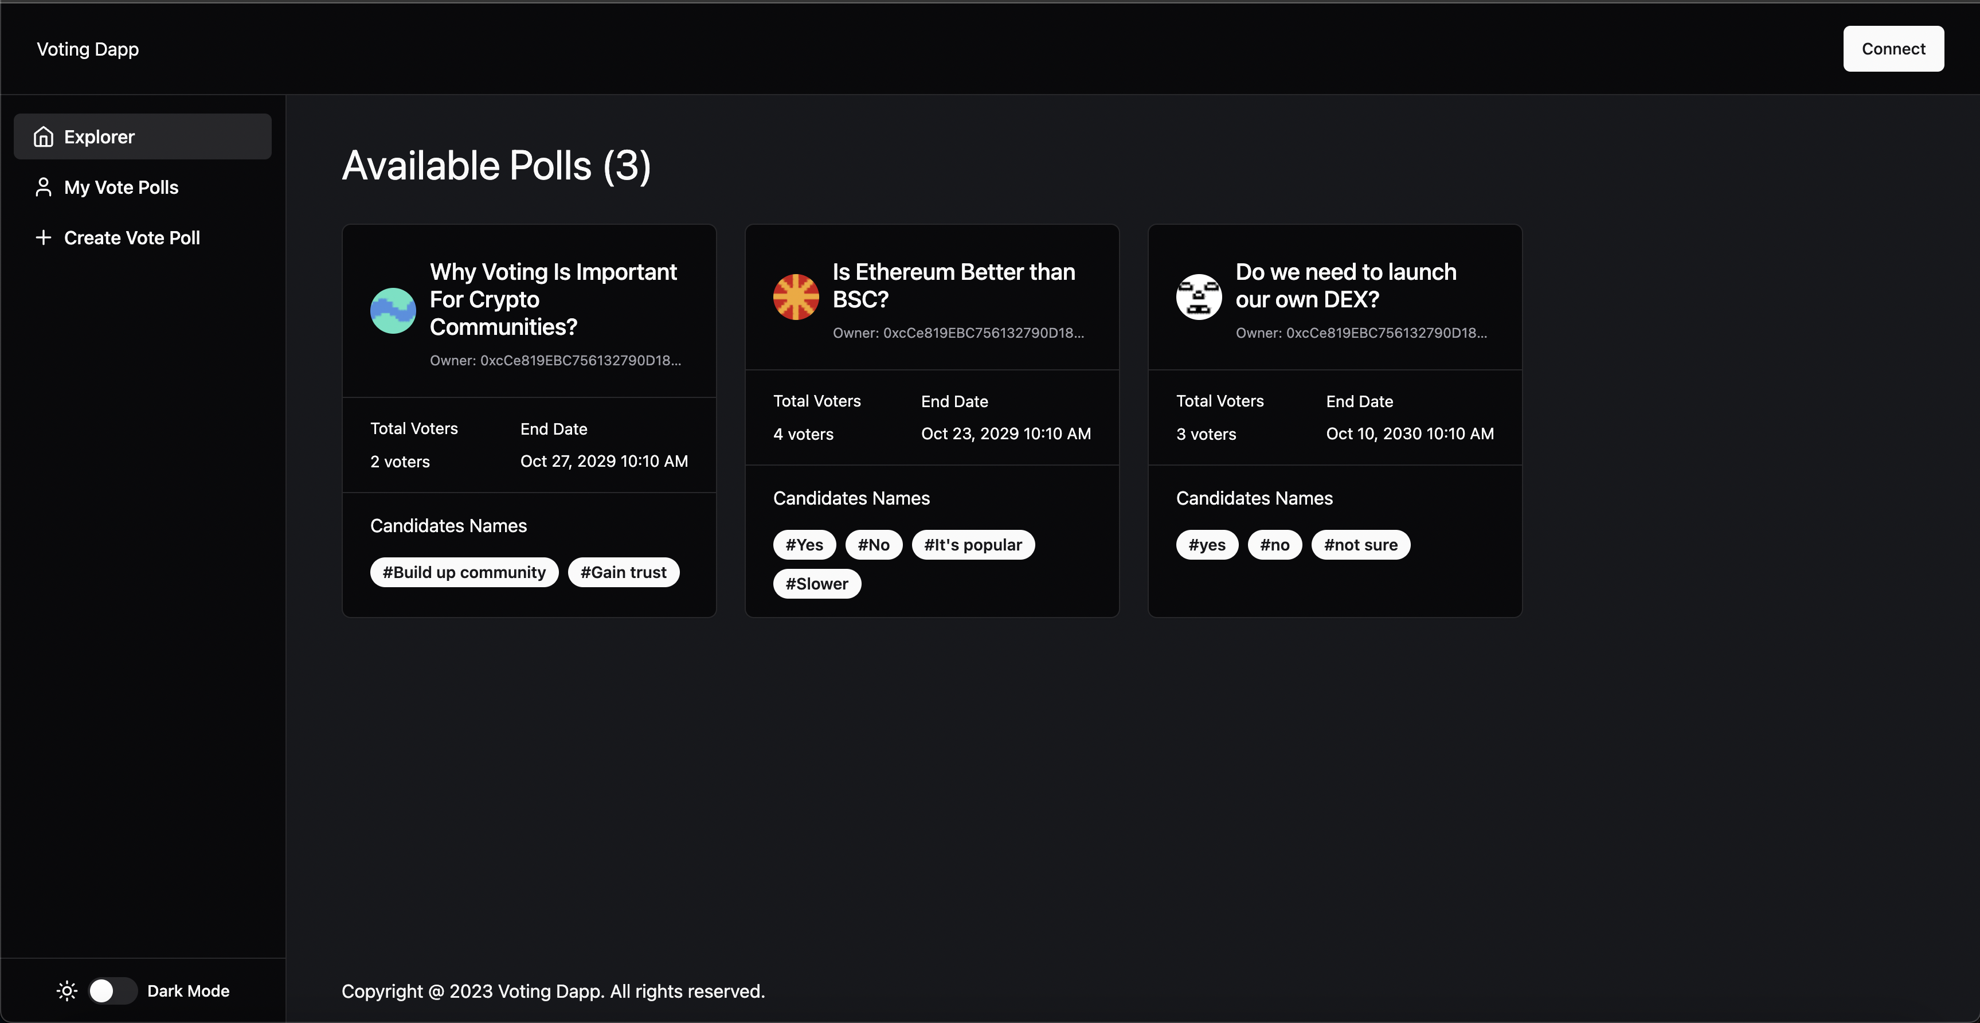Select the home icon next to Explorer
This screenshot has height=1023, width=1980.
tap(44, 136)
